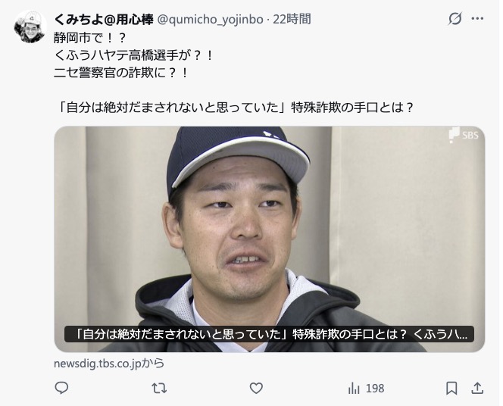Click the quoted line 「自分は絶対だまされない」 text

click(x=233, y=107)
